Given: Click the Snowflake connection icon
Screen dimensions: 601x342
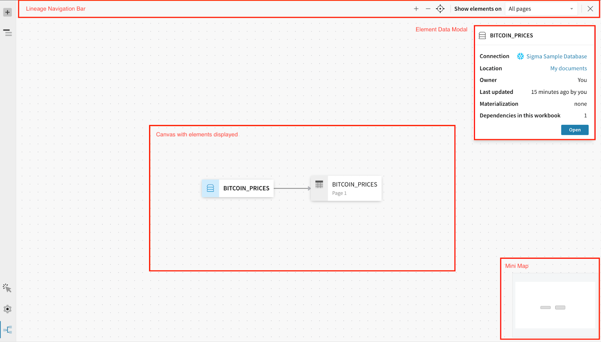Looking at the screenshot, I should [x=520, y=56].
